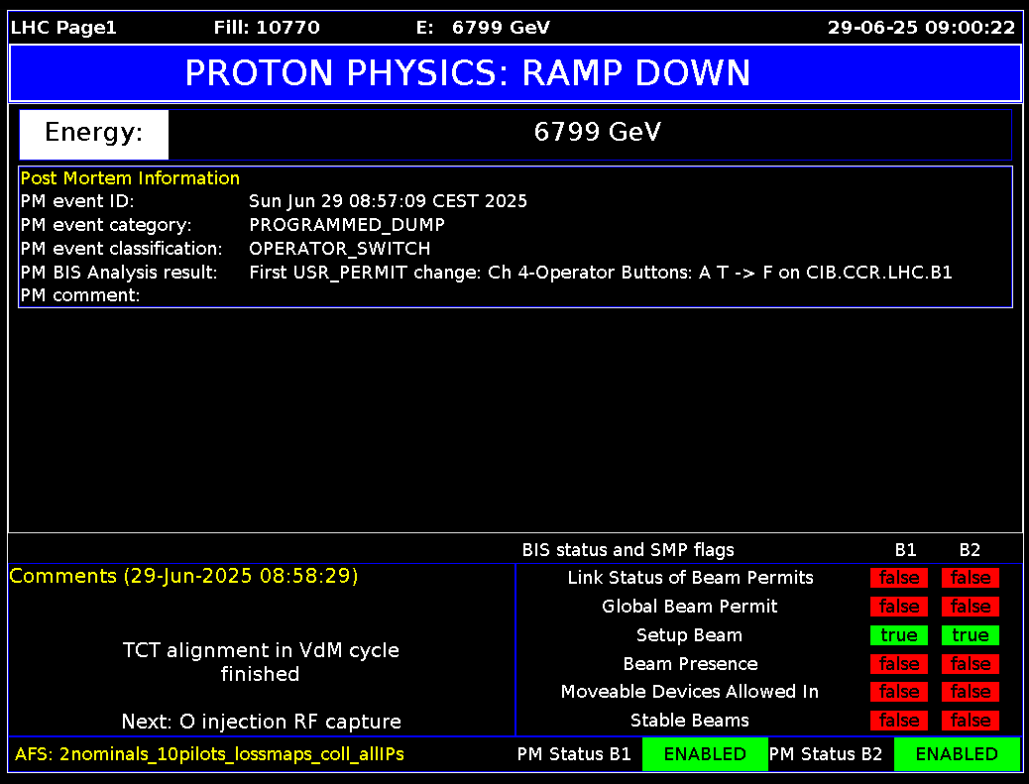The image size is (1029, 784).
Task: Click the Fill: 10770 header text
Action: click(x=267, y=28)
